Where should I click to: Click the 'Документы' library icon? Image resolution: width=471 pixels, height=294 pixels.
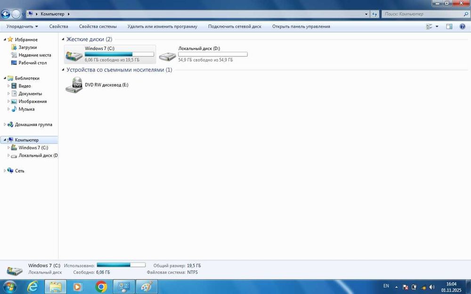click(14, 94)
